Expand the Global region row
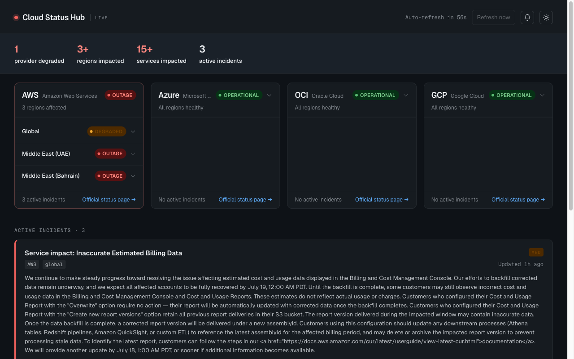Screen dimensions: 574x359 (79, 131)
